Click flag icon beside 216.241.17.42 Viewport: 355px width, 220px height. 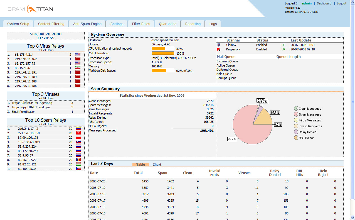tap(78, 129)
